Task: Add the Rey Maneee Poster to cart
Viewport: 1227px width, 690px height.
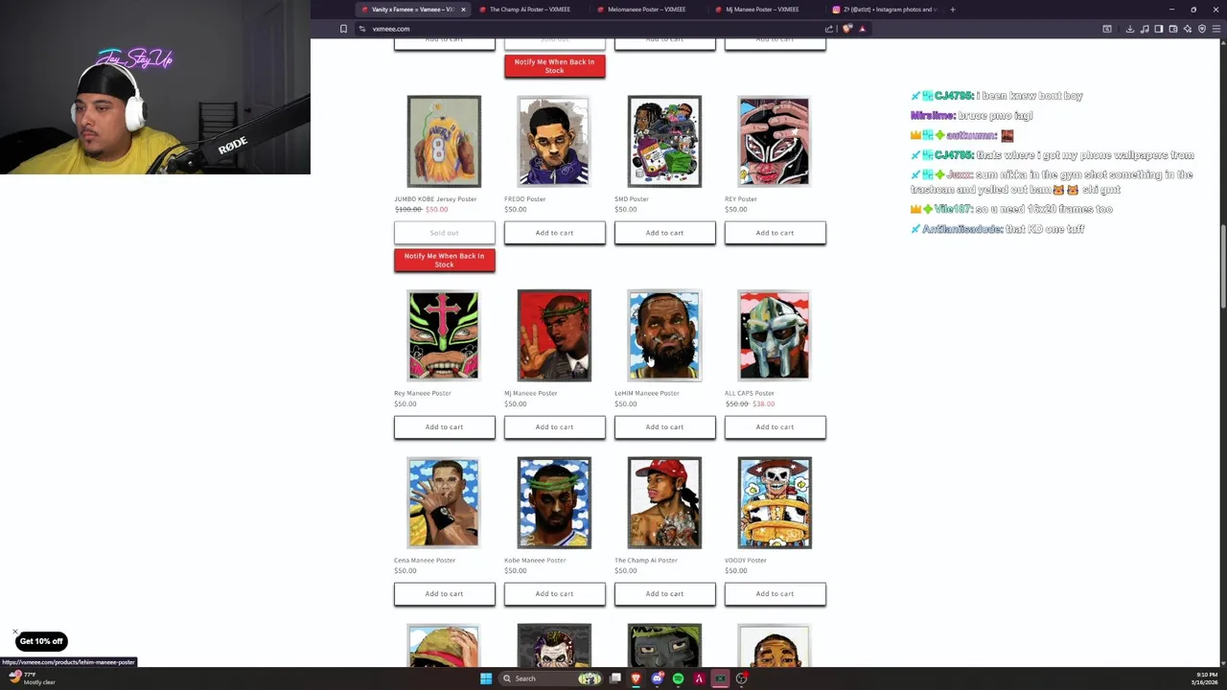Action: (444, 426)
